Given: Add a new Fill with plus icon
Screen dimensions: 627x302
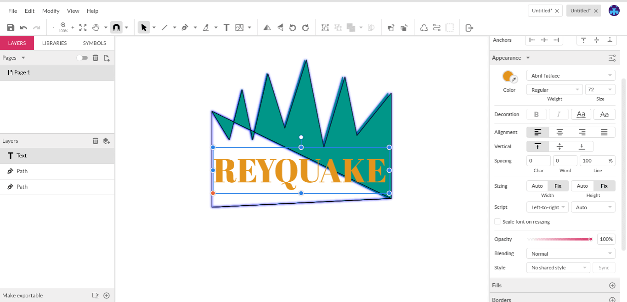Looking at the screenshot, I should [612, 285].
